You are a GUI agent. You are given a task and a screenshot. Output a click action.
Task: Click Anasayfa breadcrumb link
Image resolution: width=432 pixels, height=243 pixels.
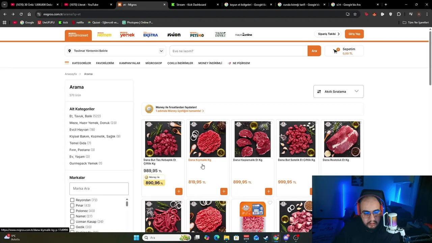pos(71,74)
